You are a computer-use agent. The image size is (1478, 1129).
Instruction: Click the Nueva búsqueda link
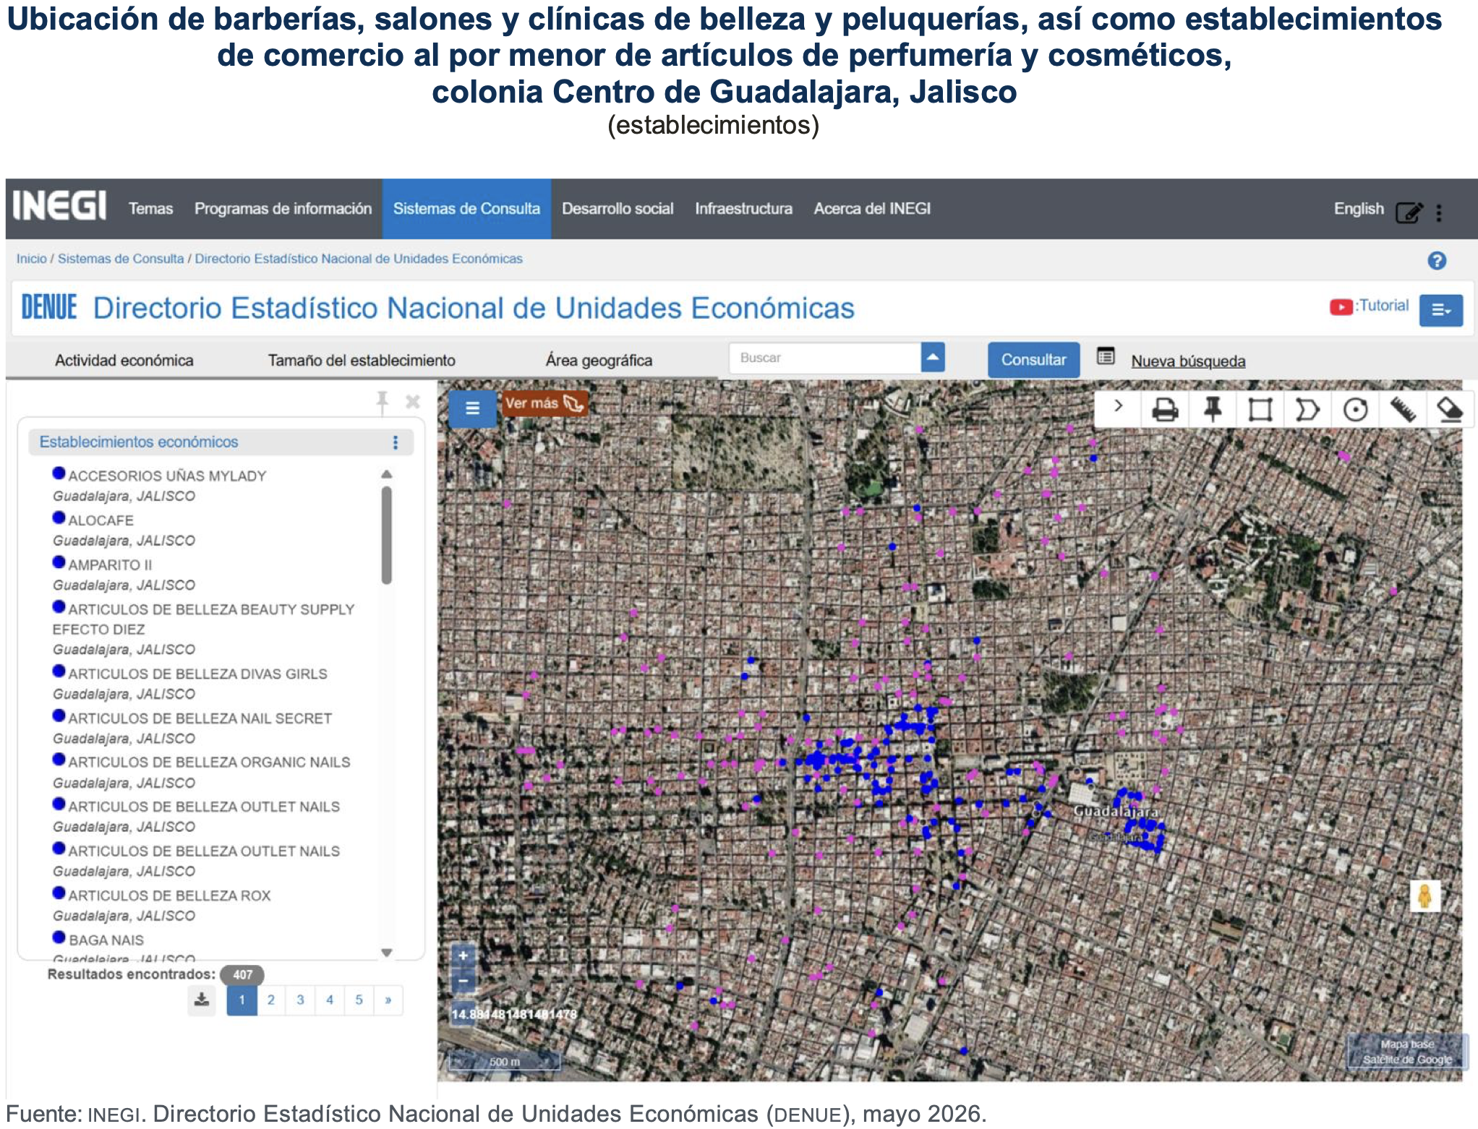pyautogui.click(x=1188, y=361)
